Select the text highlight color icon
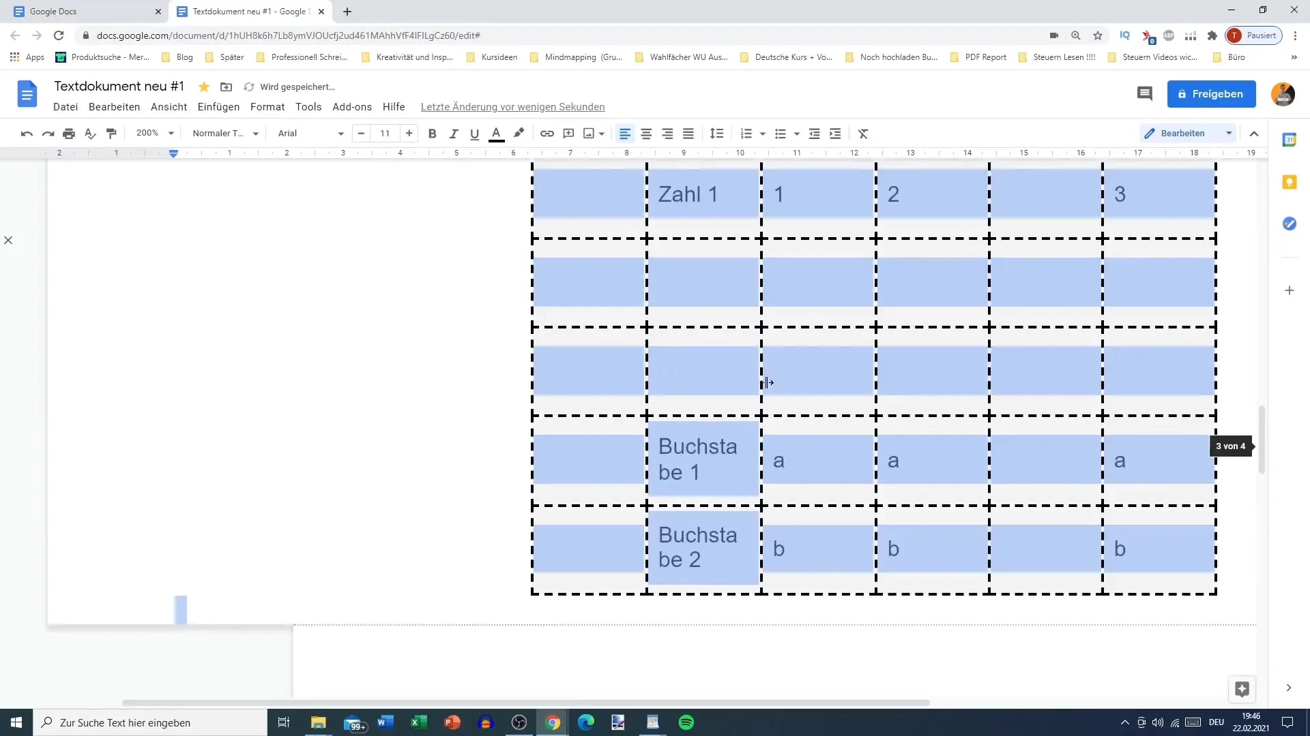Viewport: 1310px width, 736px height. [519, 133]
